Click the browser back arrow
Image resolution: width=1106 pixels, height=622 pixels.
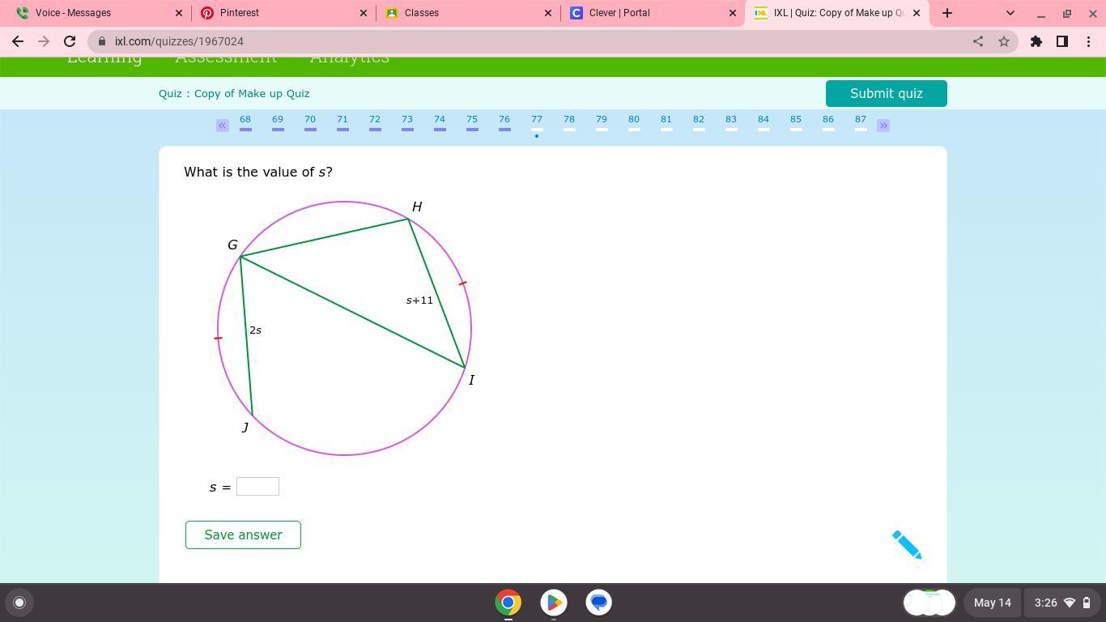coord(18,41)
